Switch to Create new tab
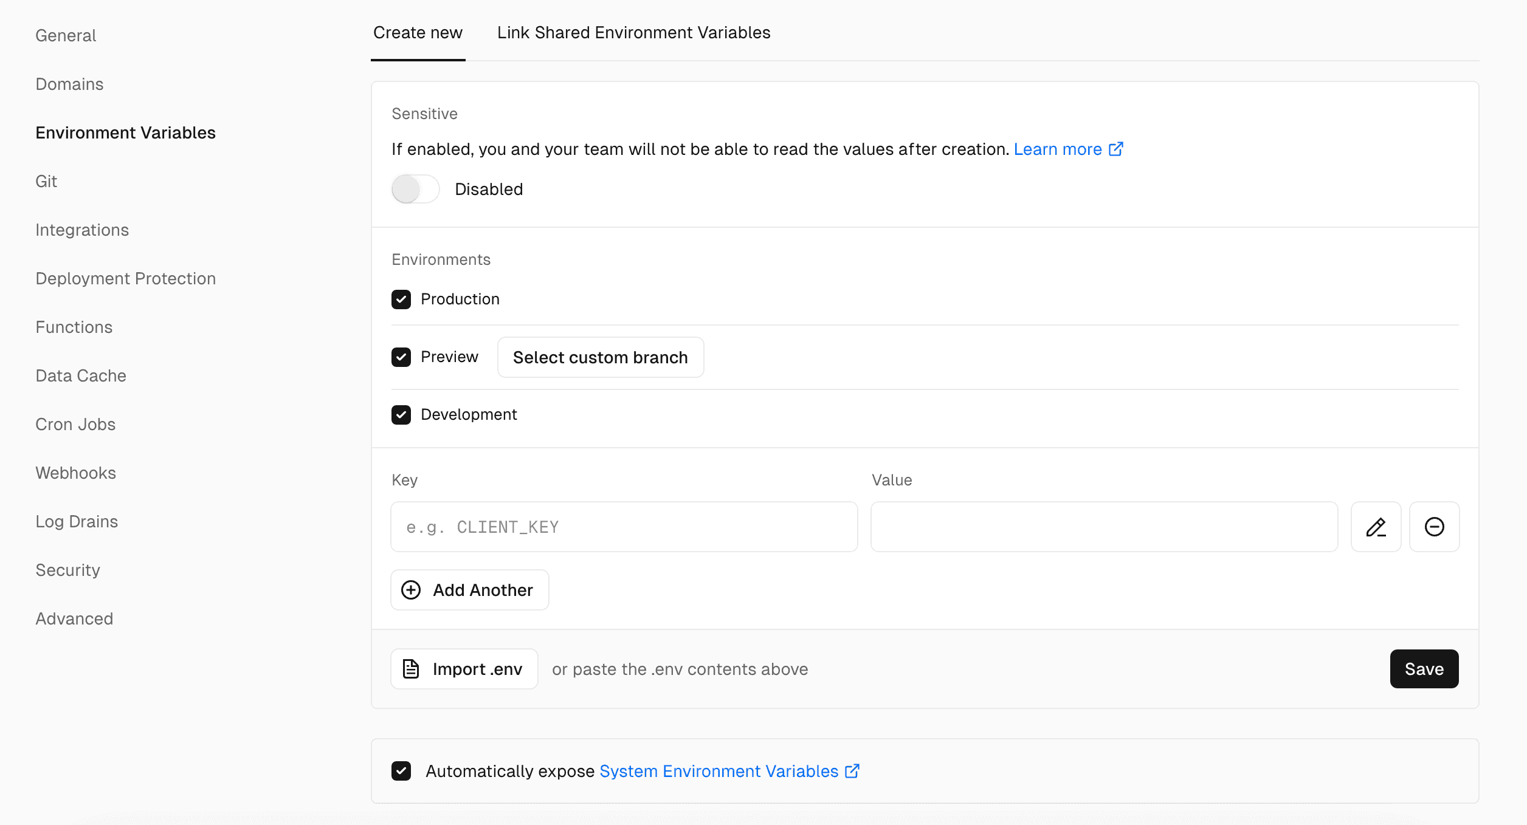Viewport: 1527px width, 825px height. [x=418, y=32]
